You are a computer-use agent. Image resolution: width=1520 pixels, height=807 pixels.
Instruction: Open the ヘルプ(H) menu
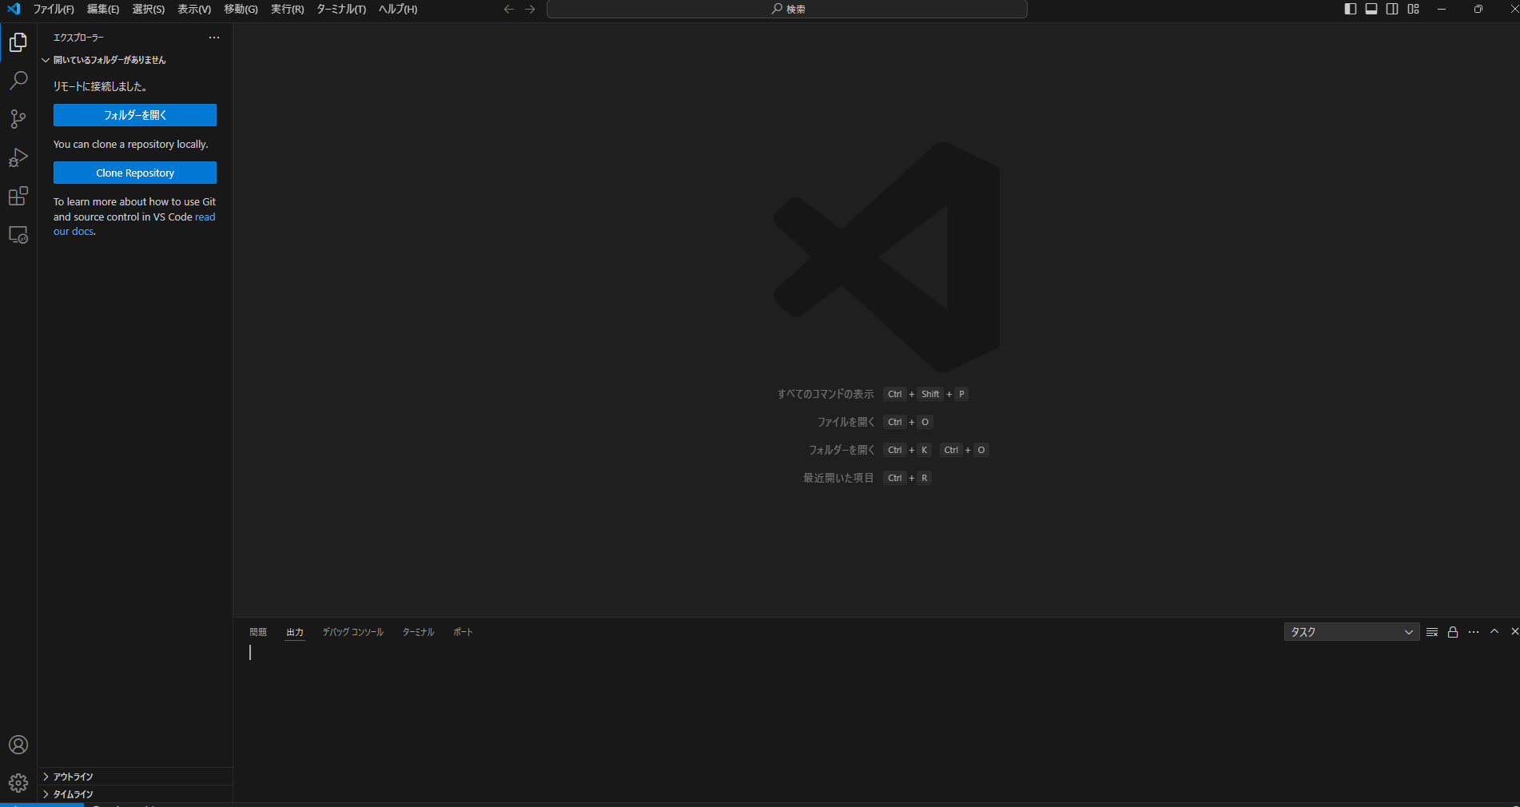click(398, 9)
